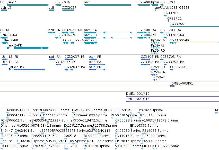
Task: Click the Jarid2-RD transcript
Action: pos(28,48)
